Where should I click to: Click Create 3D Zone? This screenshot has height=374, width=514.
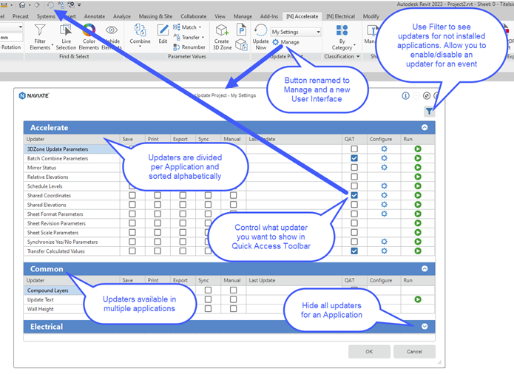pos(222,37)
